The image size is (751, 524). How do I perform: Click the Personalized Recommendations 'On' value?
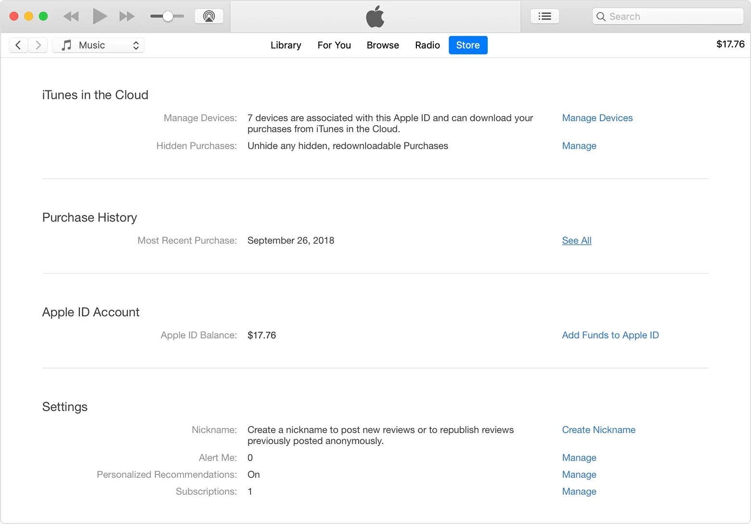click(254, 474)
